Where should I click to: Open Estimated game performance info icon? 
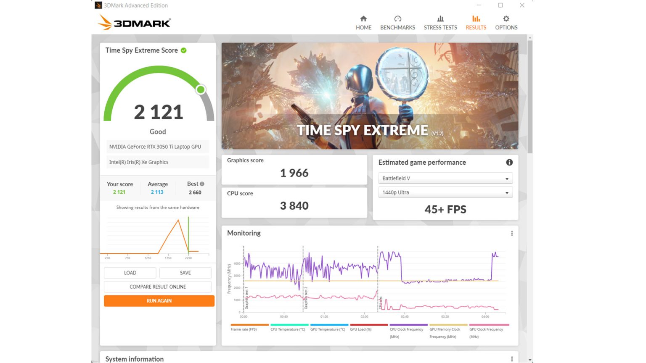pyautogui.click(x=509, y=162)
